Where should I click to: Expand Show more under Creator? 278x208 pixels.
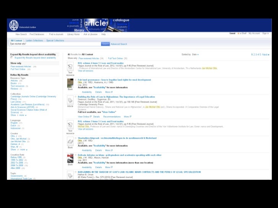point(19,150)
